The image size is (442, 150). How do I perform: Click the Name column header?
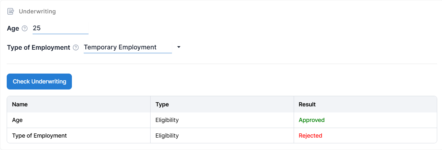click(x=20, y=104)
